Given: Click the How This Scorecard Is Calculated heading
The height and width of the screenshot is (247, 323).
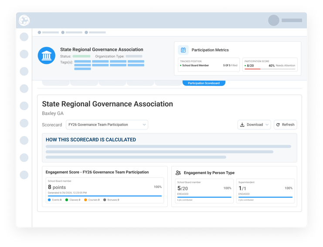Looking at the screenshot, I should pos(91,140).
